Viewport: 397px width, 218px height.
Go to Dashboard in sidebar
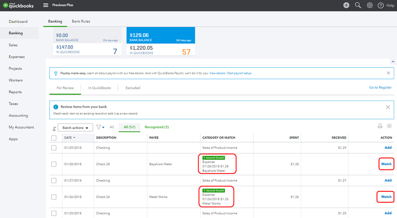tap(18, 21)
